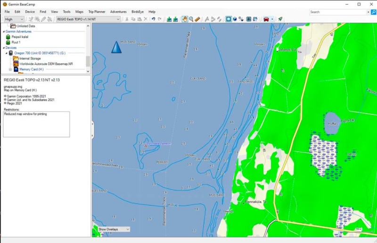The width and height of the screenshot is (377, 243).
Task: Toggle the 3D map view cube icon
Action: (235, 19)
